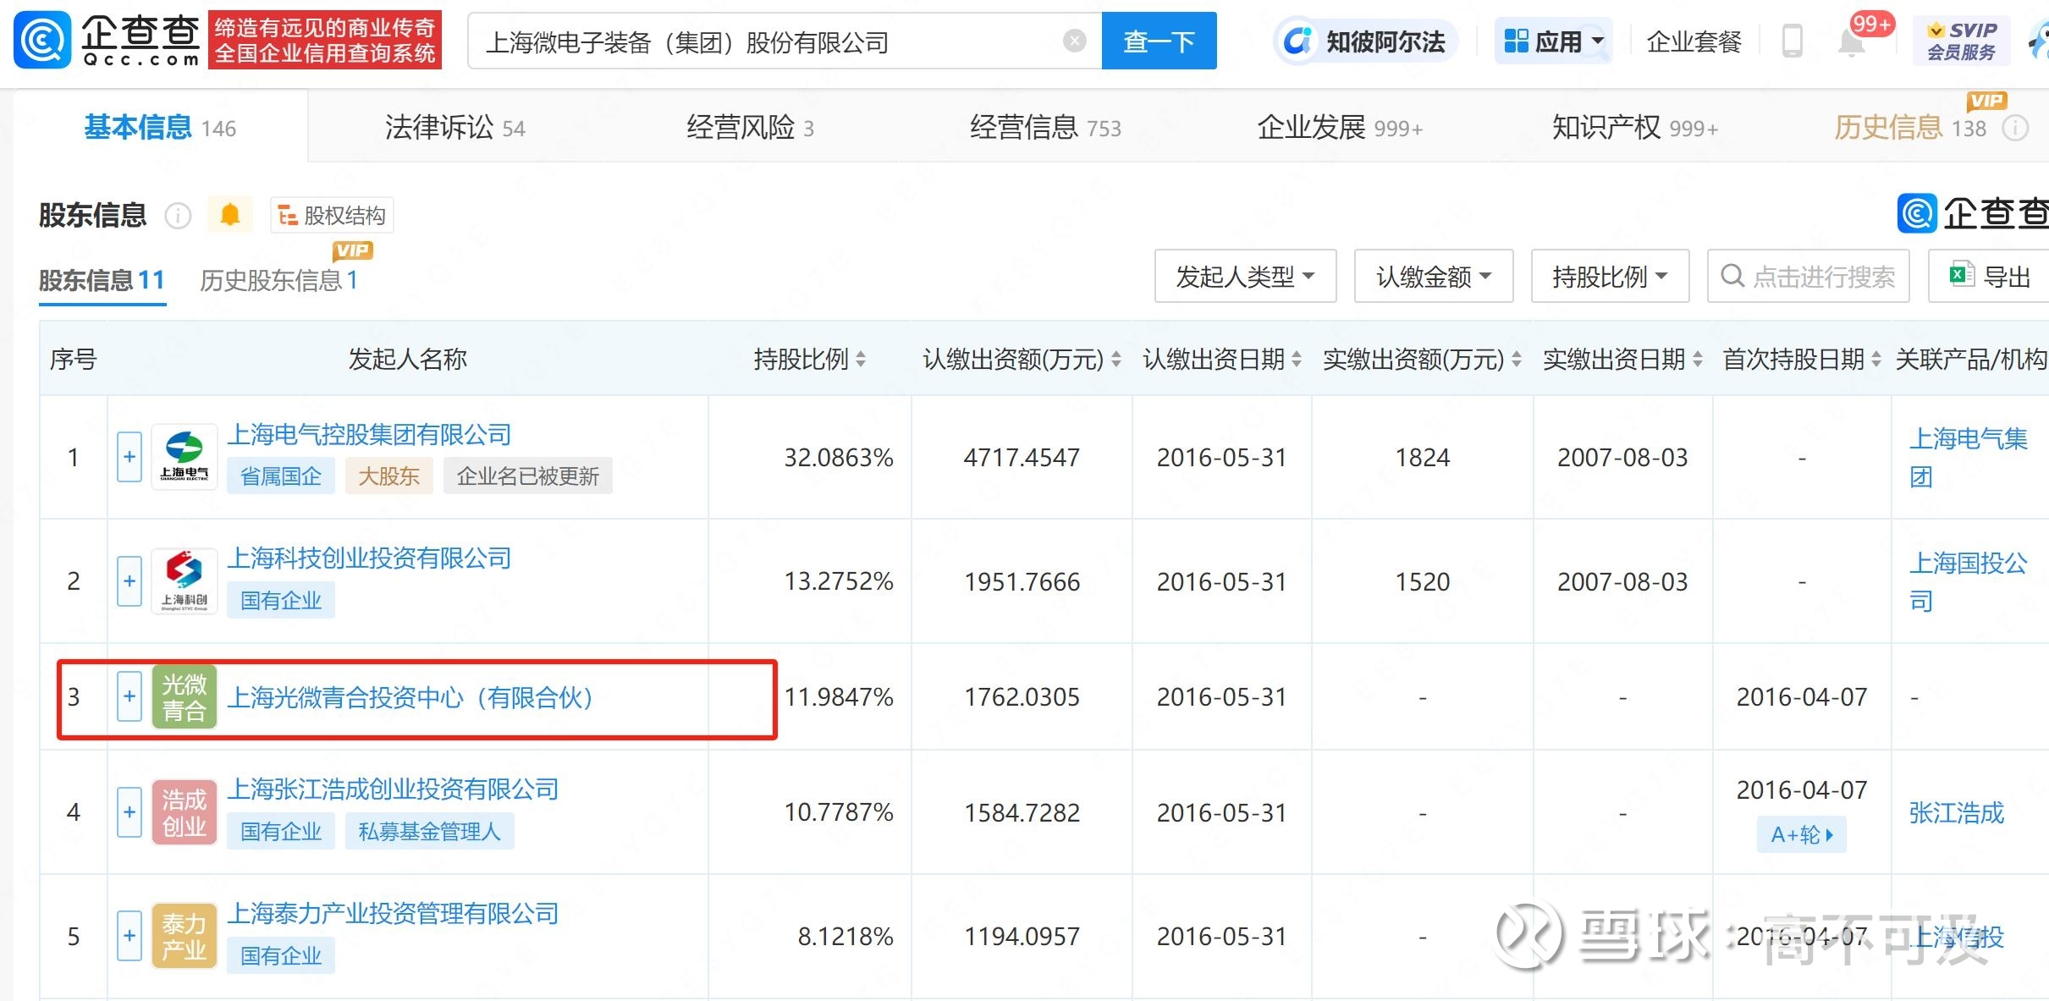
Task: Click 上海科创 company logo thumbnail
Action: click(x=185, y=581)
